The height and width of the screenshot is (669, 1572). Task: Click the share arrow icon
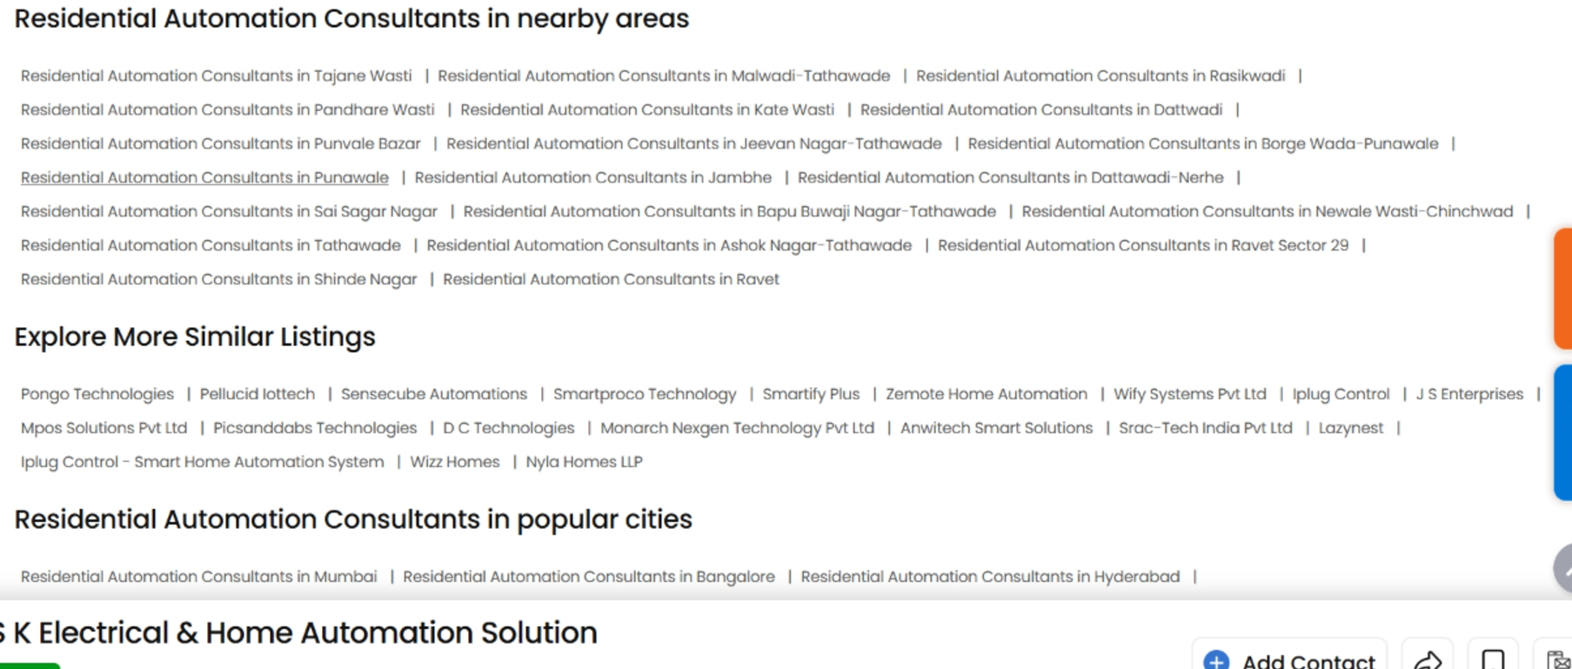point(1428,659)
